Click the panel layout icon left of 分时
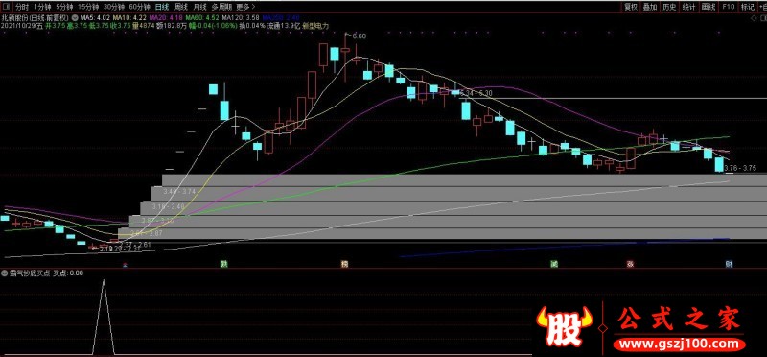 (6, 7)
